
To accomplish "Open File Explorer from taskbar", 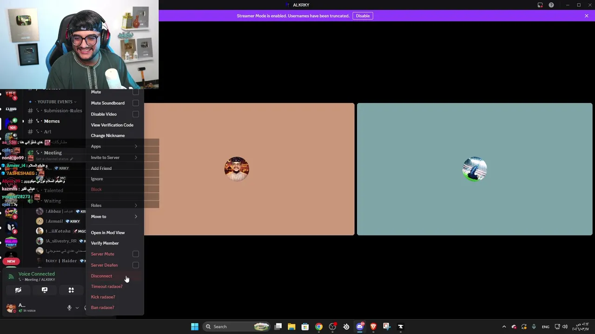I will [291, 327].
